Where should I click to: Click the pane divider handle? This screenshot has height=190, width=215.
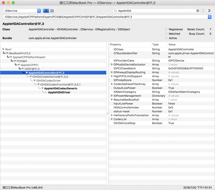pos(107,113)
